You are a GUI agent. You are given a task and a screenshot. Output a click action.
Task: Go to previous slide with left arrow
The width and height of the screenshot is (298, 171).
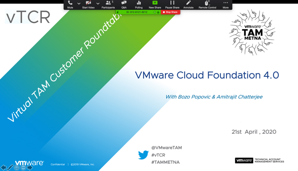point(4,168)
